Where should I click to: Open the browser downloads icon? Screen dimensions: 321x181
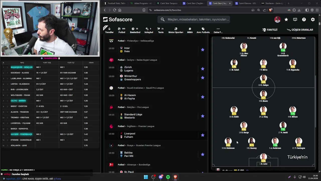click(299, 10)
